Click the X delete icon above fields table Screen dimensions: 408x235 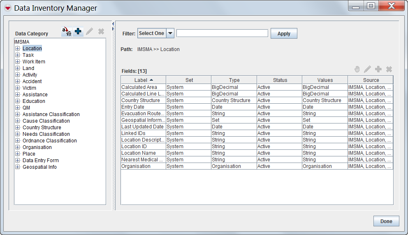[x=389, y=69]
